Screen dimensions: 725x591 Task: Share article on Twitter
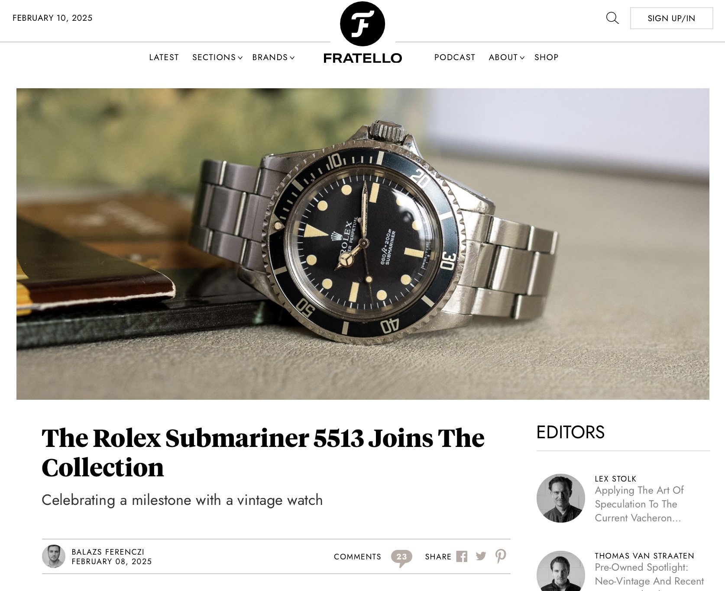481,556
